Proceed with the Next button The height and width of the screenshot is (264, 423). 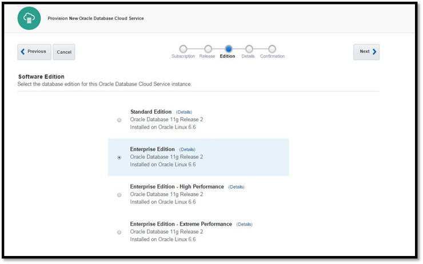pos(366,52)
